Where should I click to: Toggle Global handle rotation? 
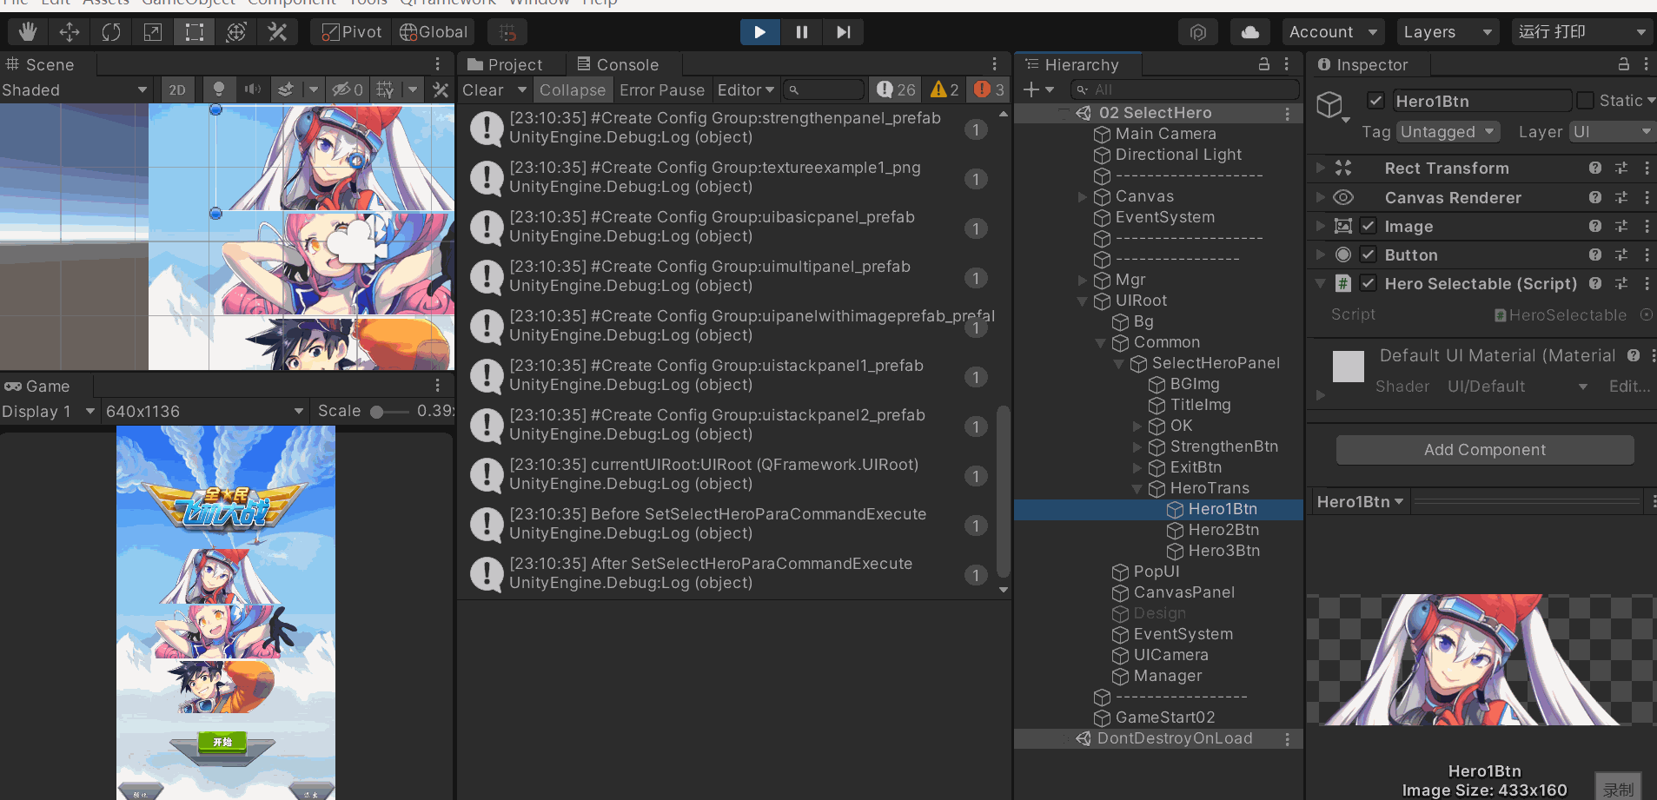(x=434, y=32)
